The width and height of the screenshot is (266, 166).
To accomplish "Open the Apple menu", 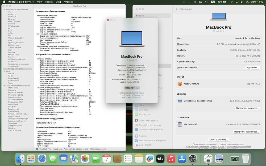I will (x=4, y=2).
